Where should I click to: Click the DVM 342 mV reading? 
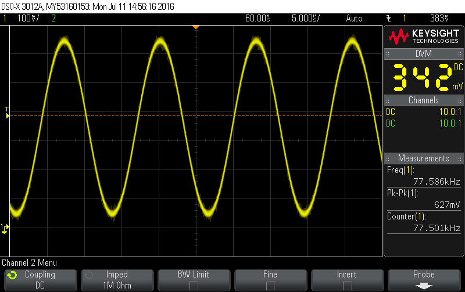pyautogui.click(x=423, y=77)
